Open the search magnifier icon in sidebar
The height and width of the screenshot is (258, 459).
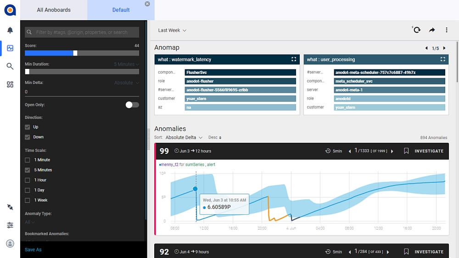pyautogui.click(x=10, y=66)
